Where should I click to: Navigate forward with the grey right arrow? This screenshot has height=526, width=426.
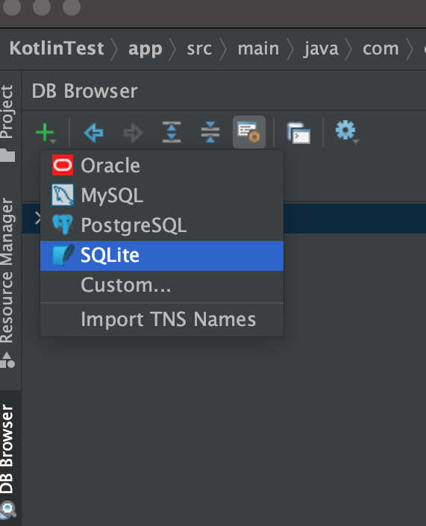pos(133,133)
